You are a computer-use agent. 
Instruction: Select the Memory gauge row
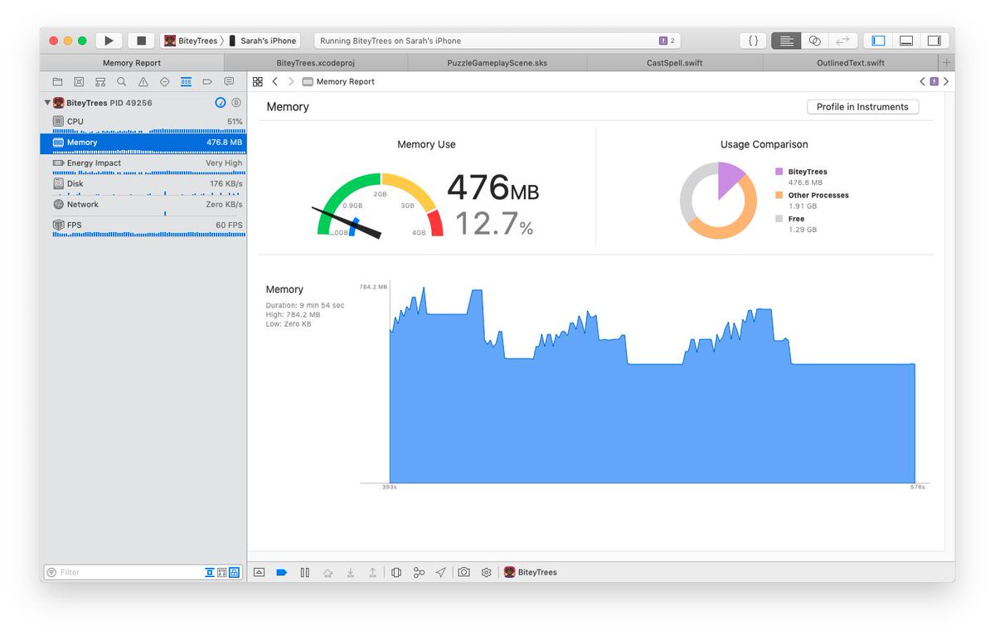(x=143, y=143)
